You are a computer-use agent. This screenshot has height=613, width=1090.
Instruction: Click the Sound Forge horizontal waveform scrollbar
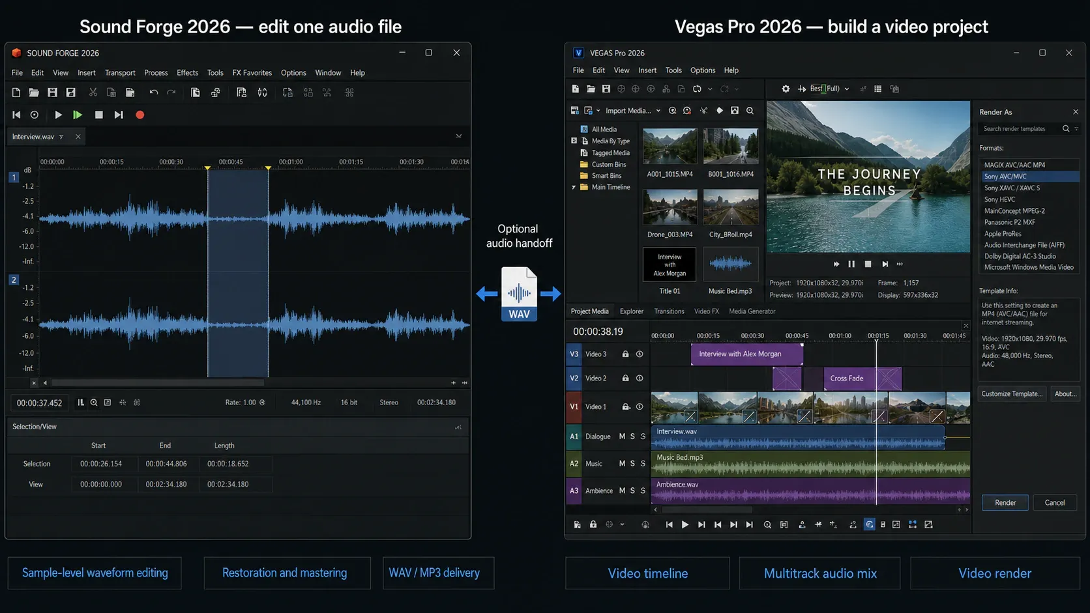coord(158,383)
